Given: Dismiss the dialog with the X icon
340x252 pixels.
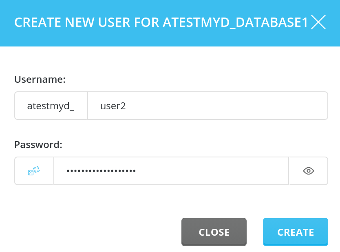Looking at the screenshot, I should [318, 22].
